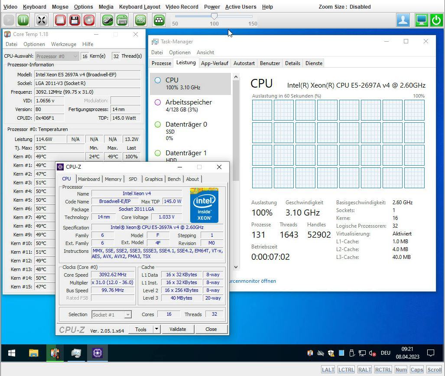Click the CPU-Z Tools button
The image size is (445, 376).
pos(141,329)
